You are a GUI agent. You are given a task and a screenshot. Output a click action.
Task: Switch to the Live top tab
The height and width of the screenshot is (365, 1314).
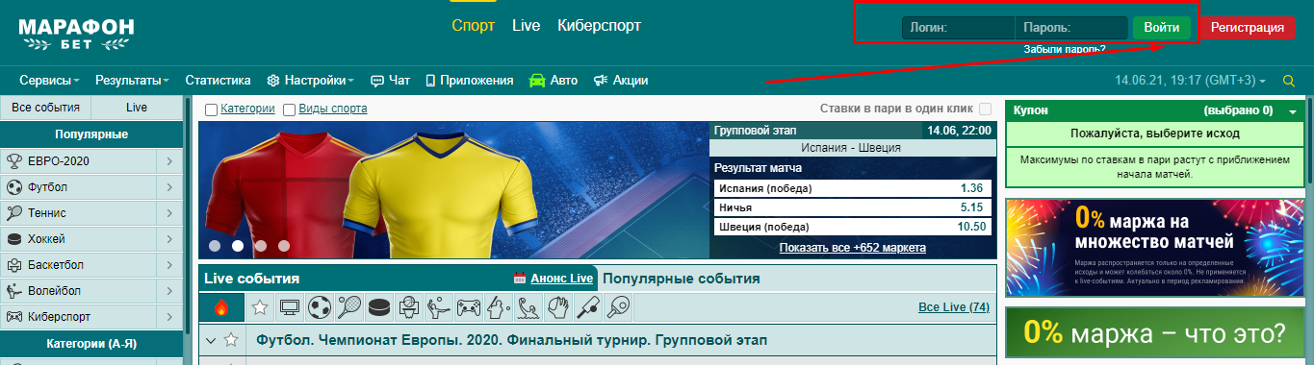[x=526, y=26]
